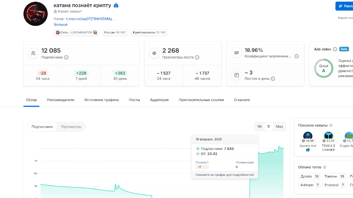Open the LUDOMINATOR network tag

[x=76, y=33]
